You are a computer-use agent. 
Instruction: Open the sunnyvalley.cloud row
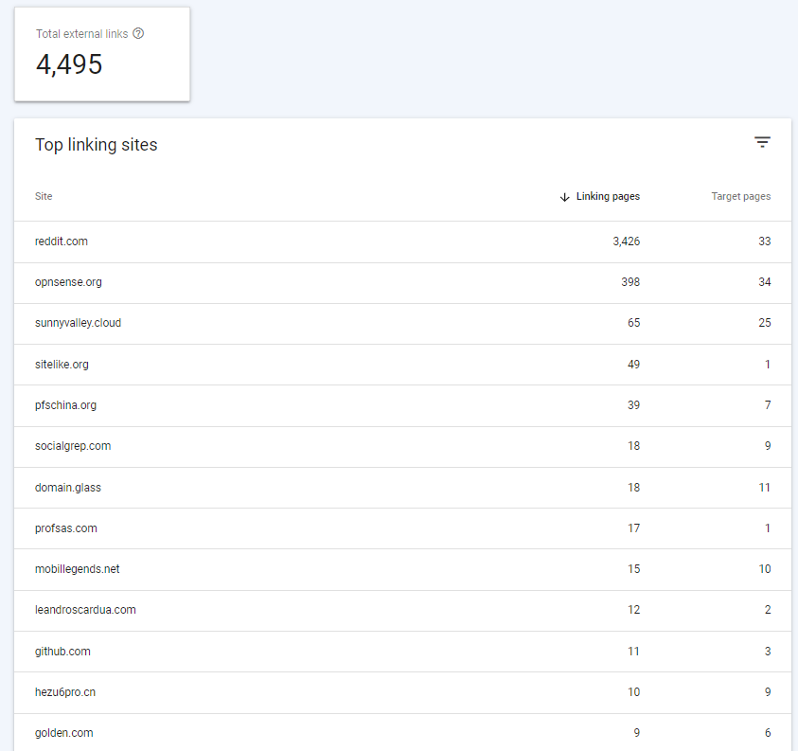(x=402, y=324)
